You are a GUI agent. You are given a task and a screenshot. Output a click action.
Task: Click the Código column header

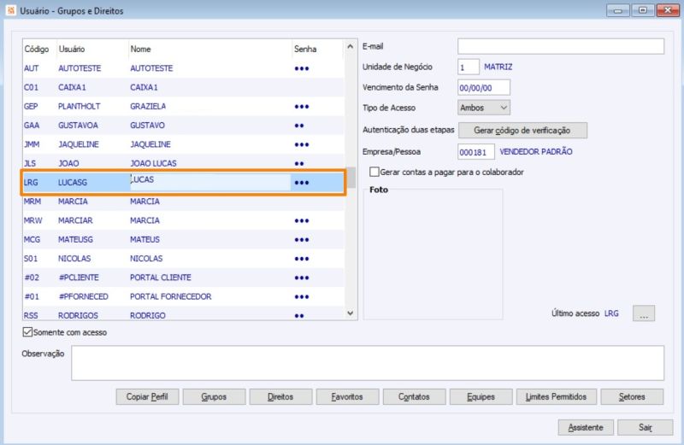click(37, 49)
